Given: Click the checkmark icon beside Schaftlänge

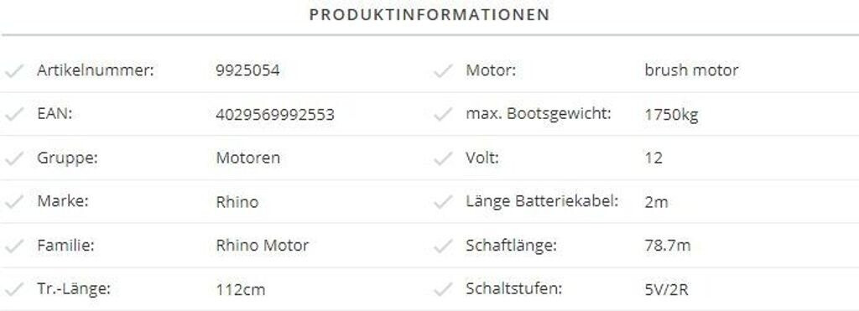Looking at the screenshot, I should pos(443,246).
